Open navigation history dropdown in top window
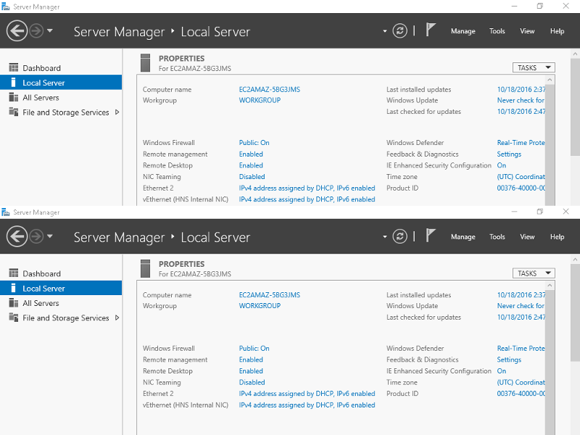 pos(50,30)
